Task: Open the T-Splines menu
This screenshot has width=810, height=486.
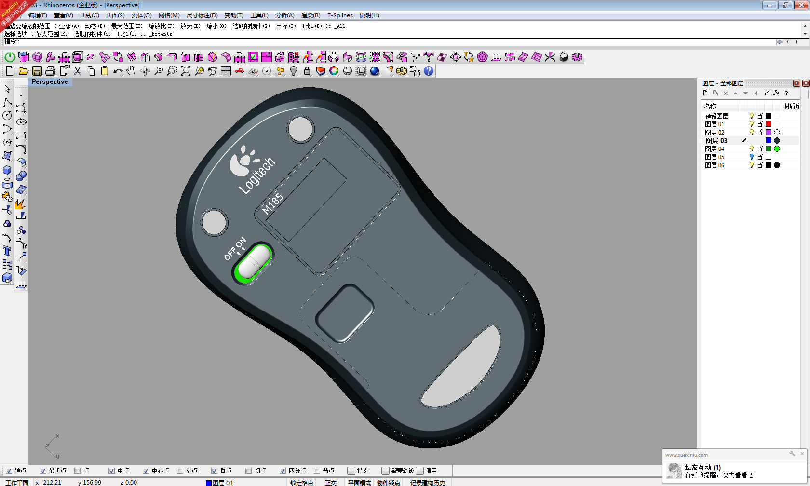Action: pyautogui.click(x=340, y=15)
